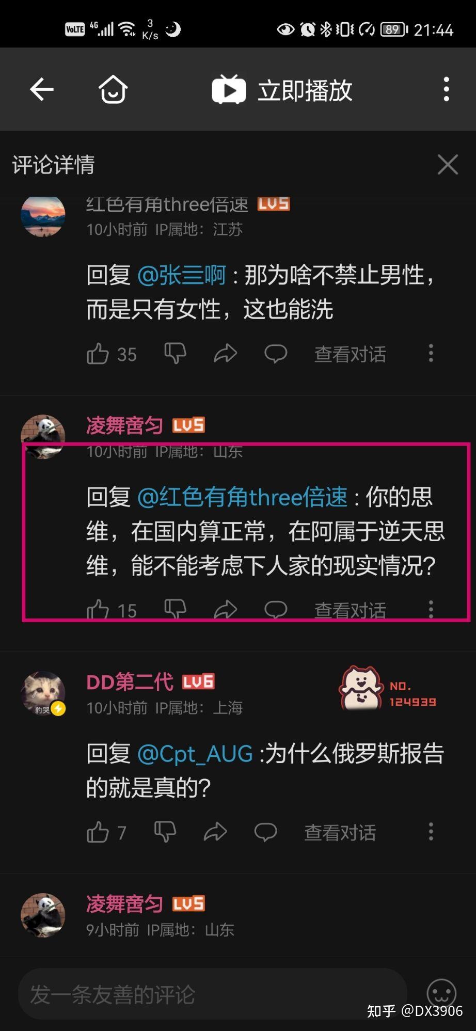Share DD第二代's comment
476x1031 pixels.
coord(215,832)
